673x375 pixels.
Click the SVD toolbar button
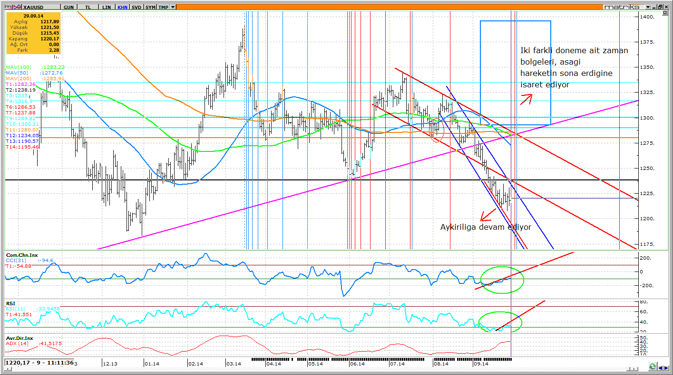[137, 7]
